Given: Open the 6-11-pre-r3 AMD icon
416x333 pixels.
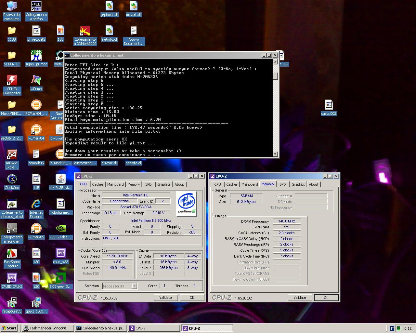Looking at the screenshot, I should pyautogui.click(x=61, y=281).
